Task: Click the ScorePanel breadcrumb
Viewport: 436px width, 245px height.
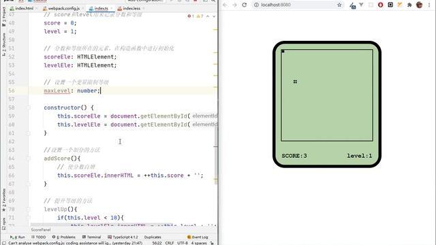Action: pyautogui.click(x=41, y=230)
